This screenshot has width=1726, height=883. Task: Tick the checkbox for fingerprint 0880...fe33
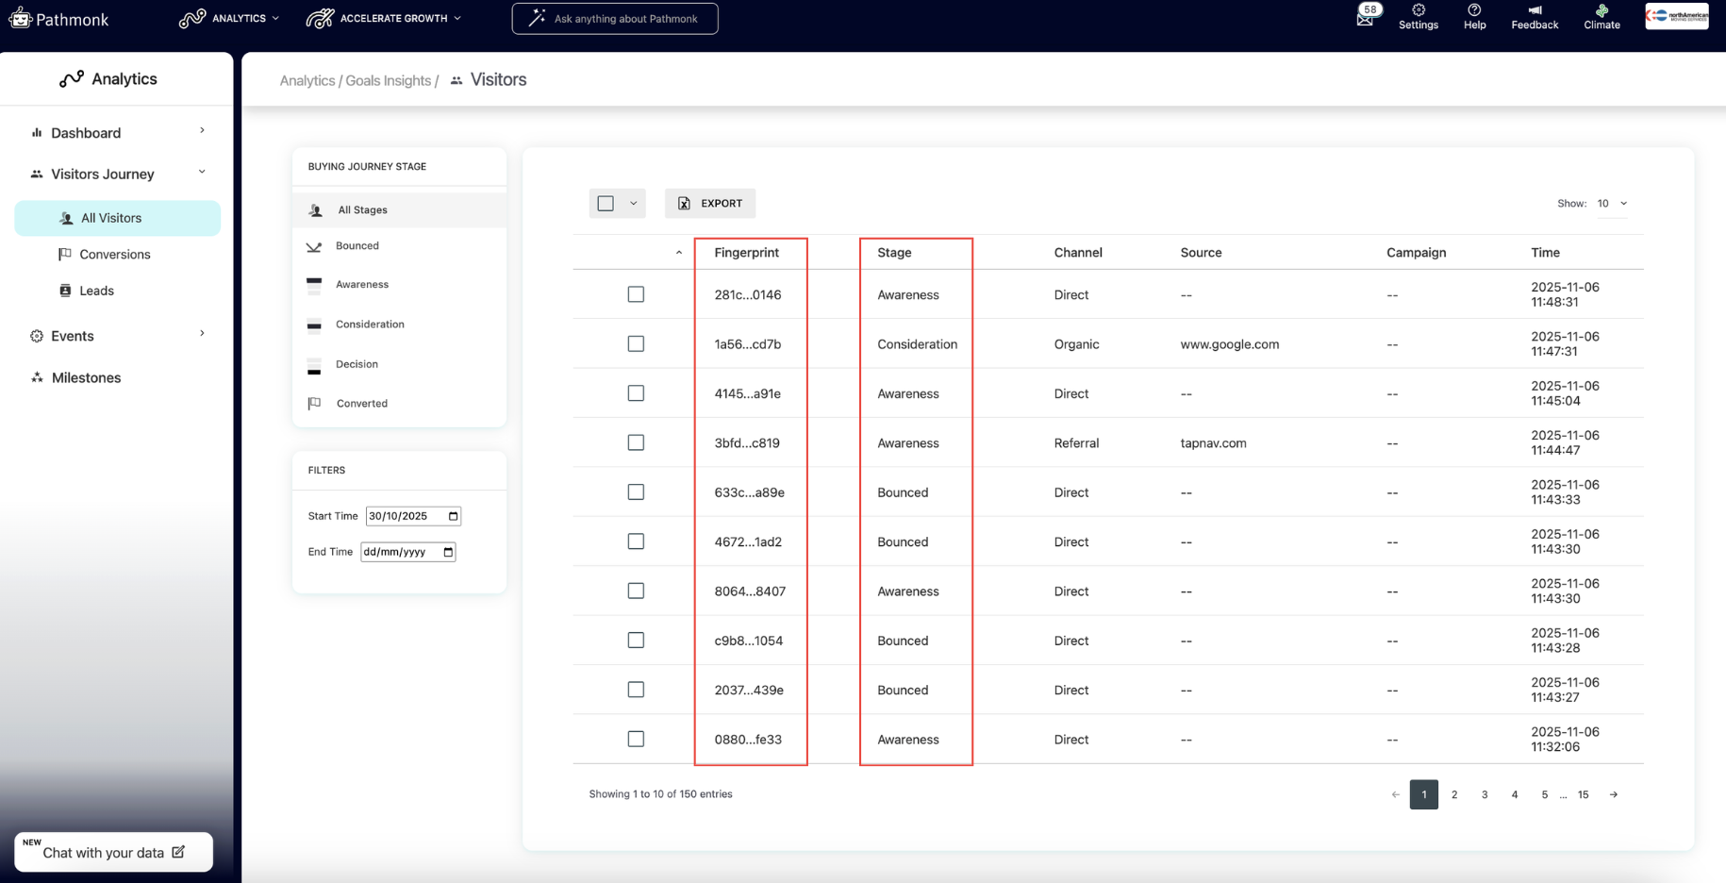point(636,740)
